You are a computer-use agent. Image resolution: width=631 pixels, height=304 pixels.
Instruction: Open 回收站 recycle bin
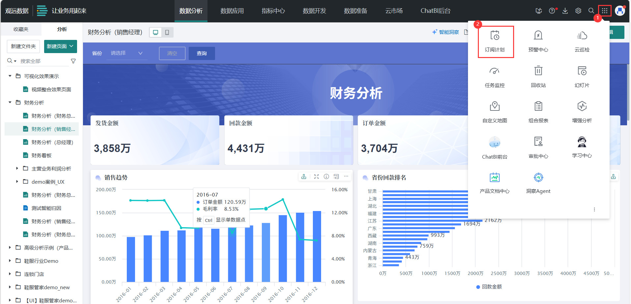[x=538, y=76]
